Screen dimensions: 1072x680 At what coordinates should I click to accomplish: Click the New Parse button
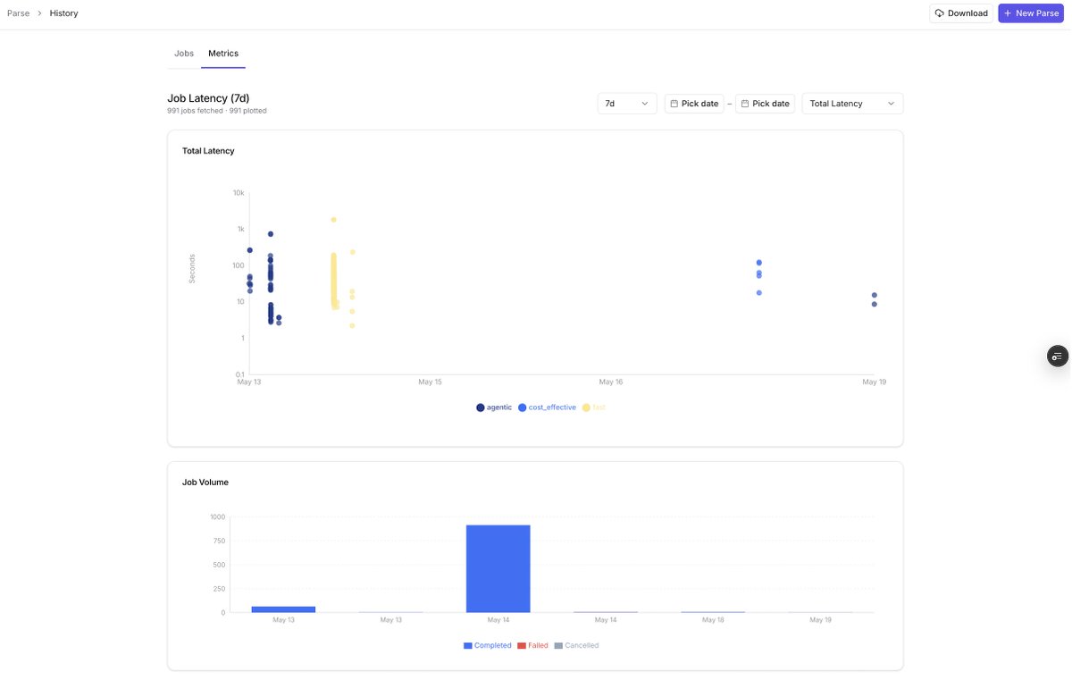(1031, 13)
